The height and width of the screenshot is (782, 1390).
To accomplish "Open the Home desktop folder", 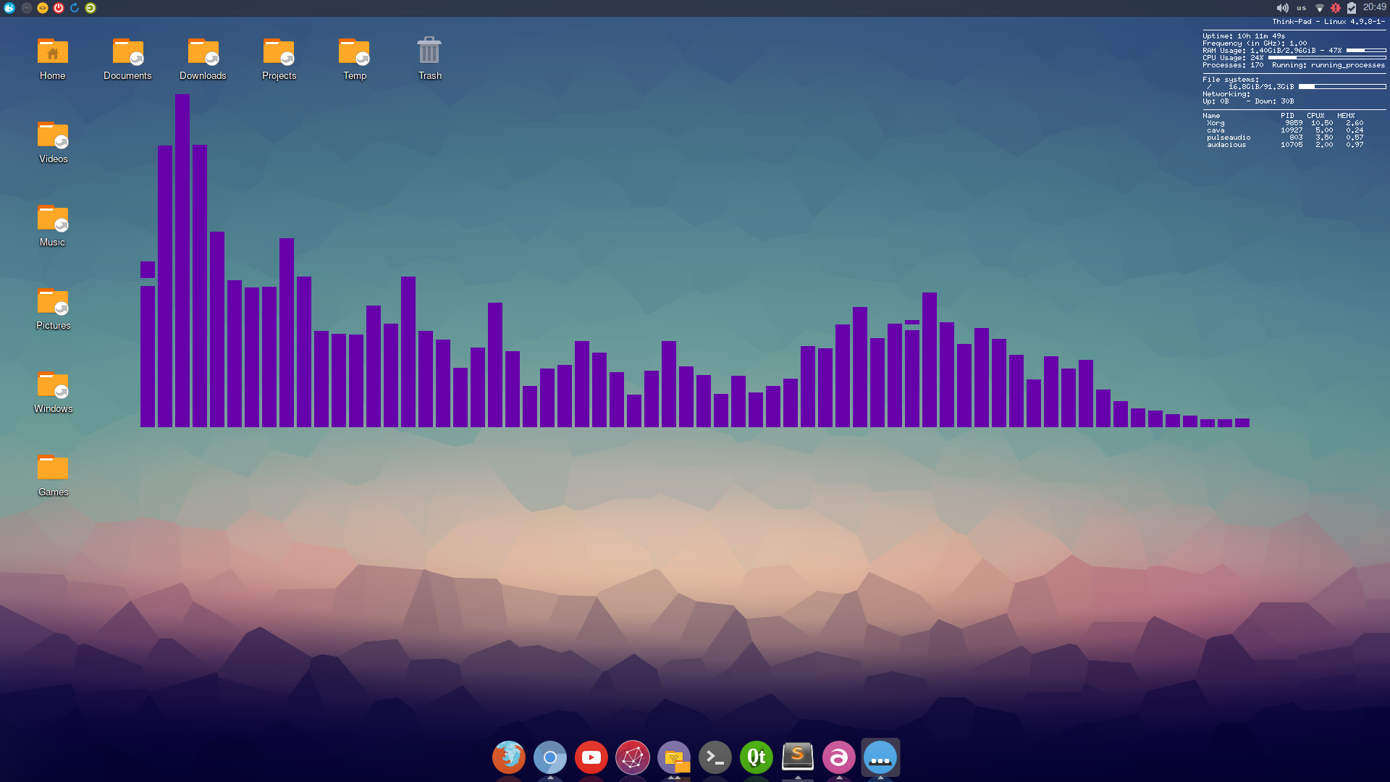I will click(53, 58).
